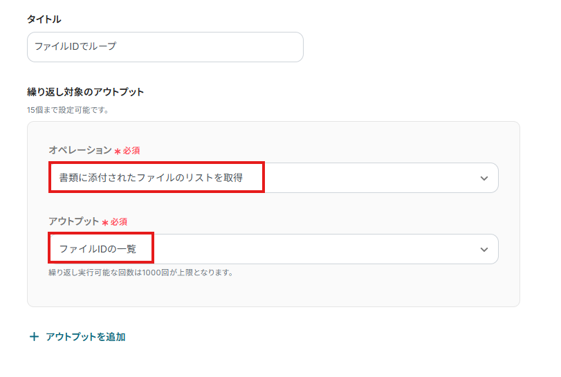Click the plus icon beside アウトプットを追加
Image resolution: width=561 pixels, height=377 pixels.
point(35,337)
